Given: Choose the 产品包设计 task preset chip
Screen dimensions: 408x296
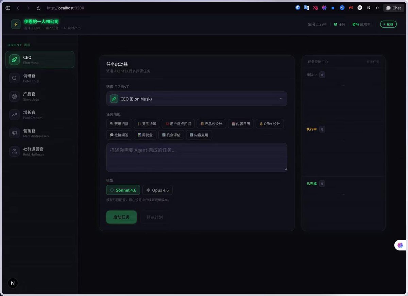Looking at the screenshot, I should pyautogui.click(x=211, y=124).
